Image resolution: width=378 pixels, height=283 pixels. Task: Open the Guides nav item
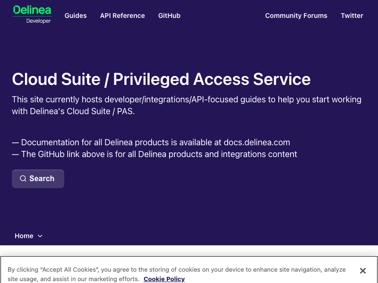pos(76,16)
